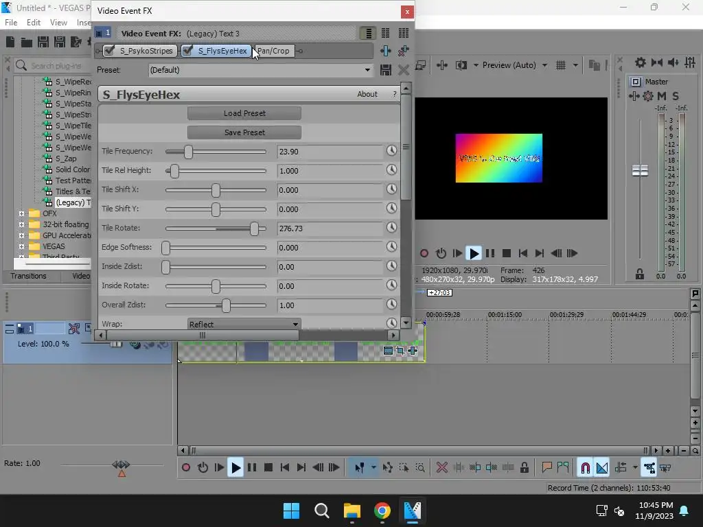This screenshot has height=527, width=703.
Task: Expand the 32-bit floating folder
Action: point(21,224)
